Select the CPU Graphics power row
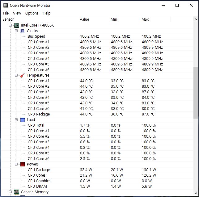The height and width of the screenshot is (197, 199). 97,181
